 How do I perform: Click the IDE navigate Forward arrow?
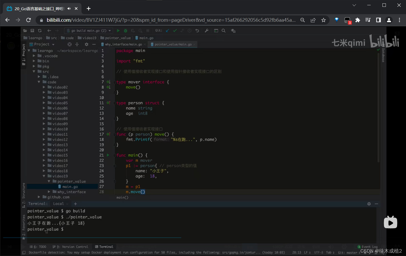point(57,31)
